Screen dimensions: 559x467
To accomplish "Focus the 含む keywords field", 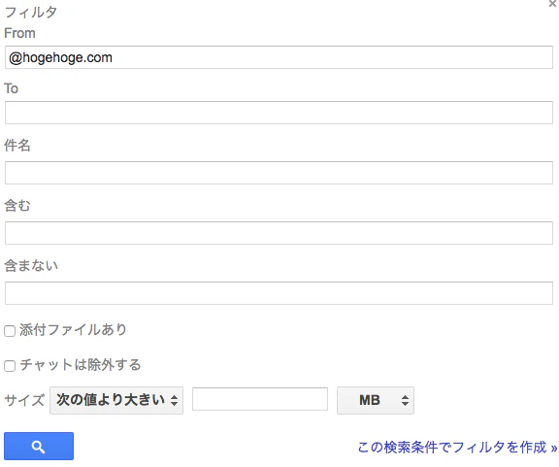I will (x=279, y=233).
